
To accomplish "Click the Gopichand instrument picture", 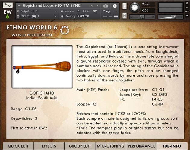I will tap(42, 67).
